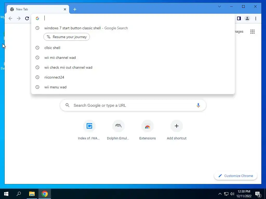This screenshot has width=266, height=199.
Task: Choose wii mii channel wad suggestion
Action: coord(133,58)
